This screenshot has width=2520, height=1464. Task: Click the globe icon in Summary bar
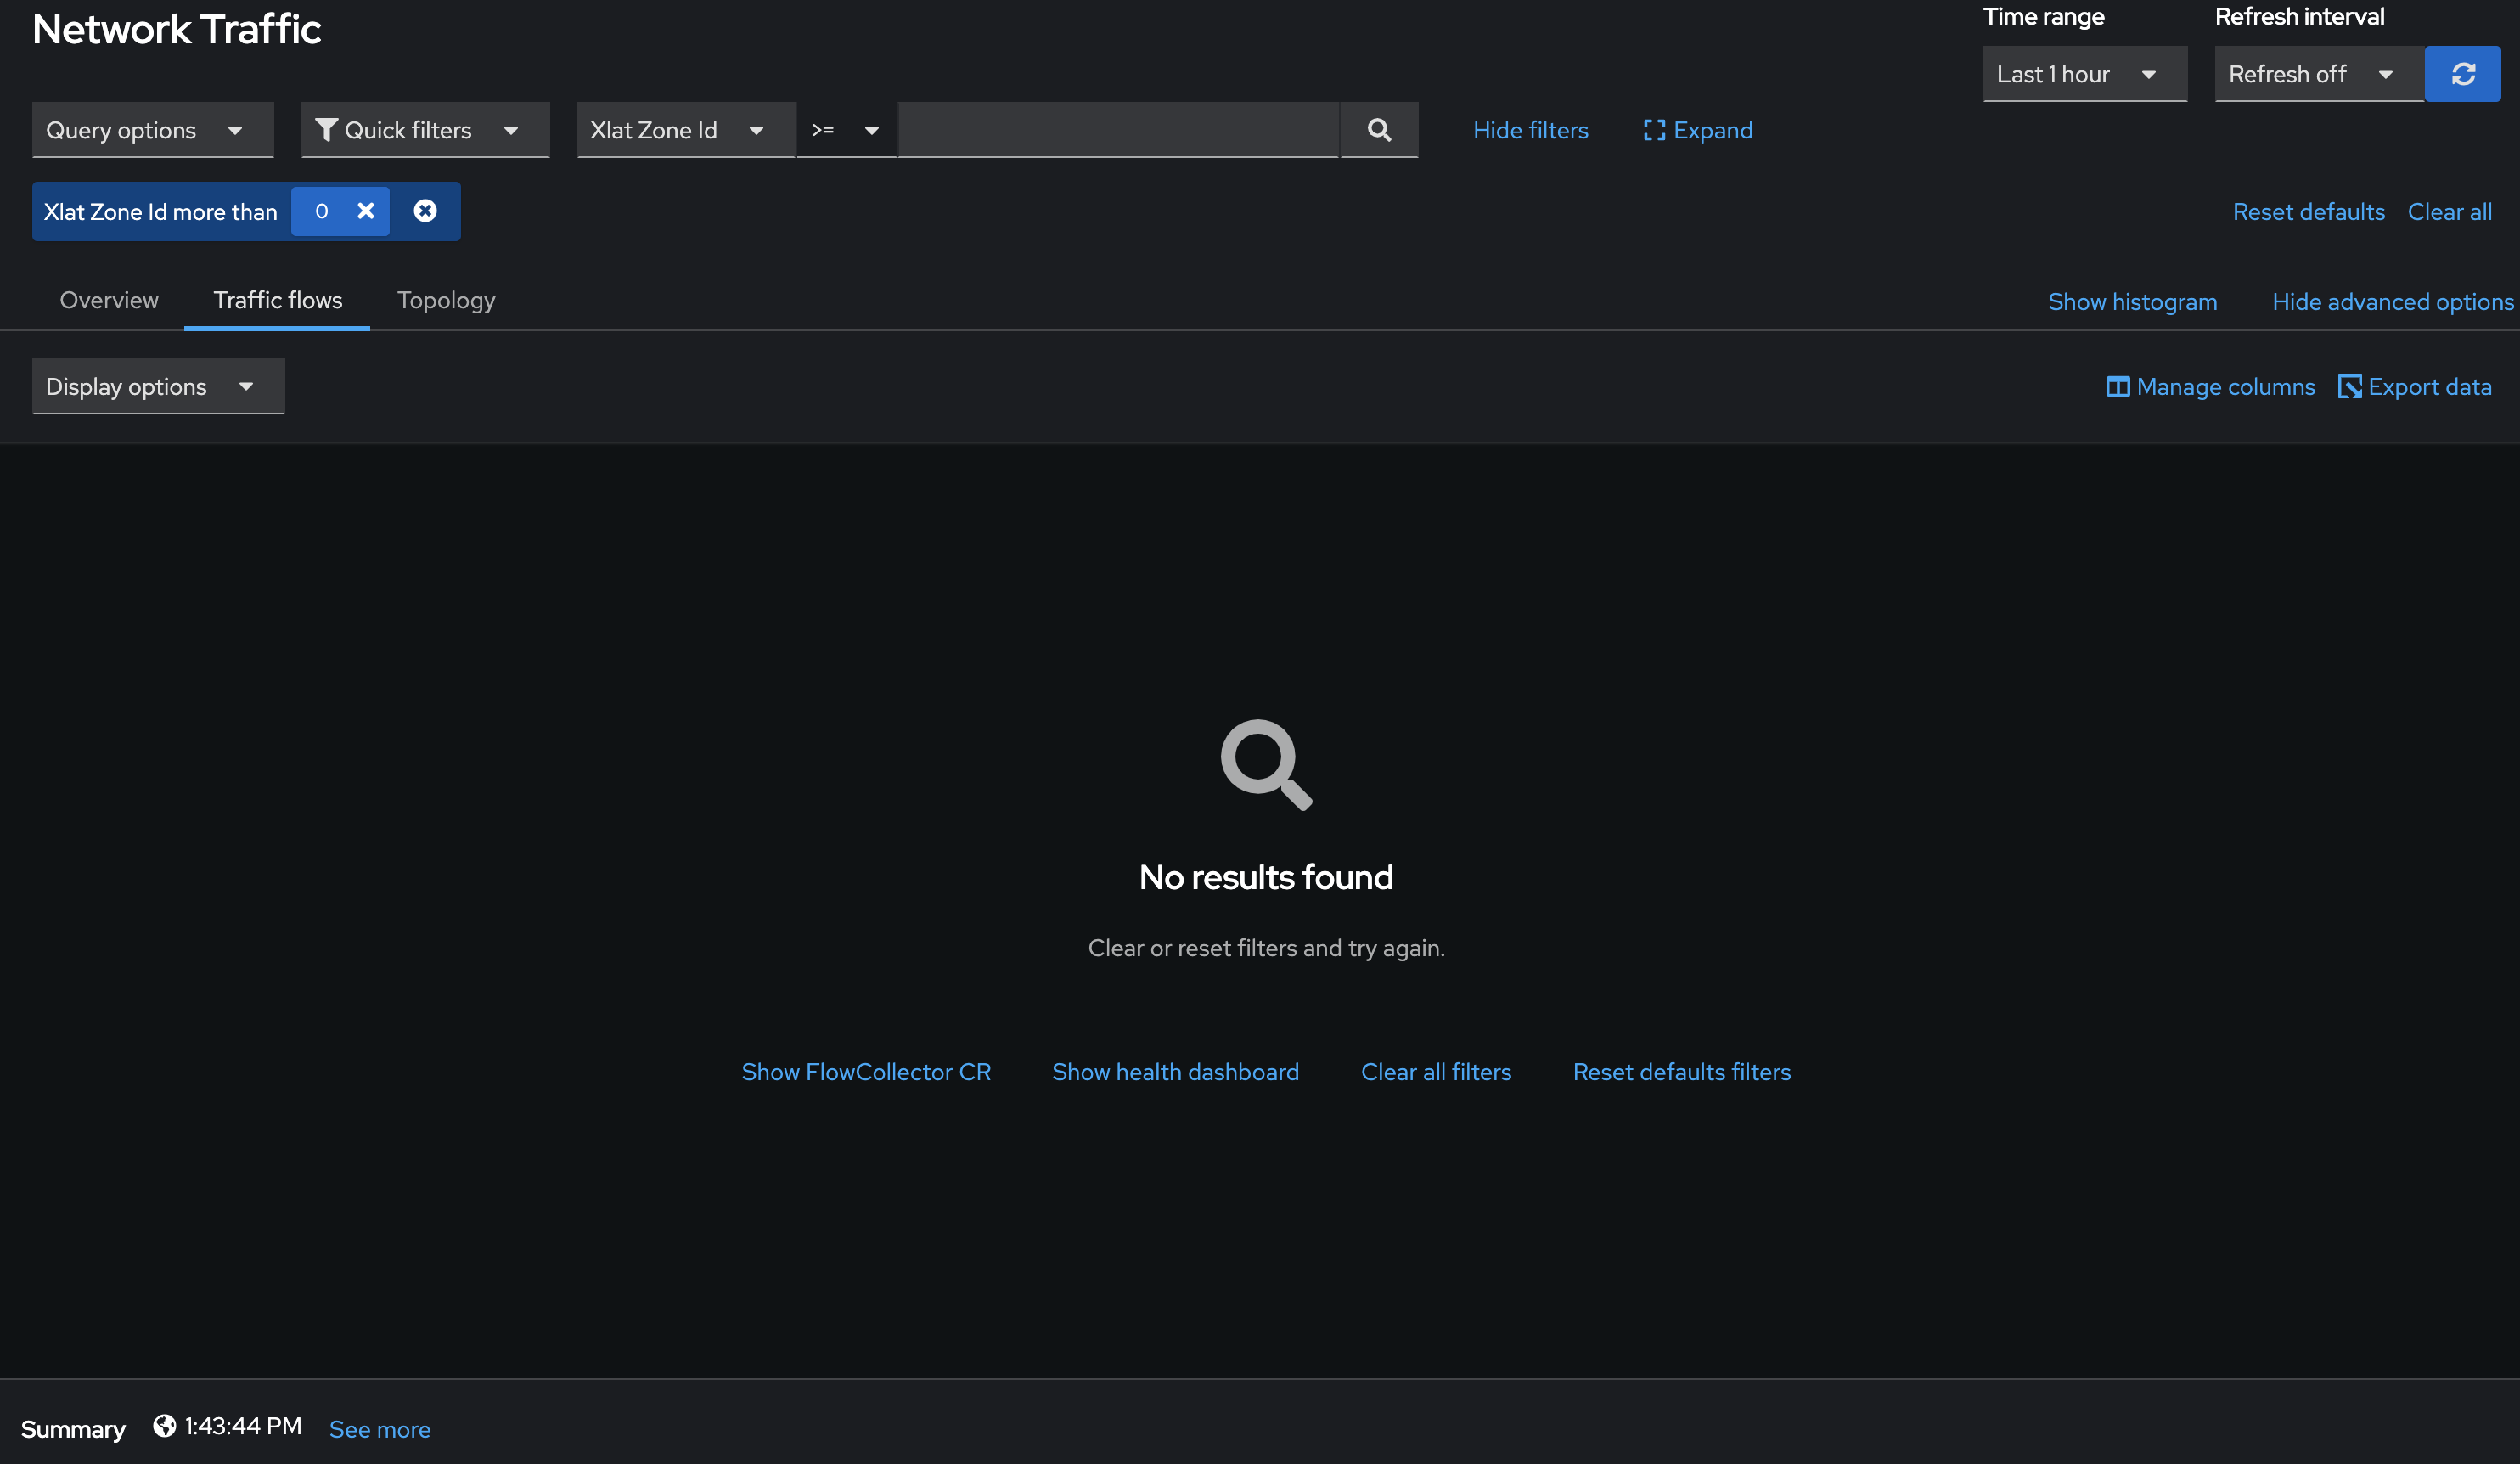165,1426
